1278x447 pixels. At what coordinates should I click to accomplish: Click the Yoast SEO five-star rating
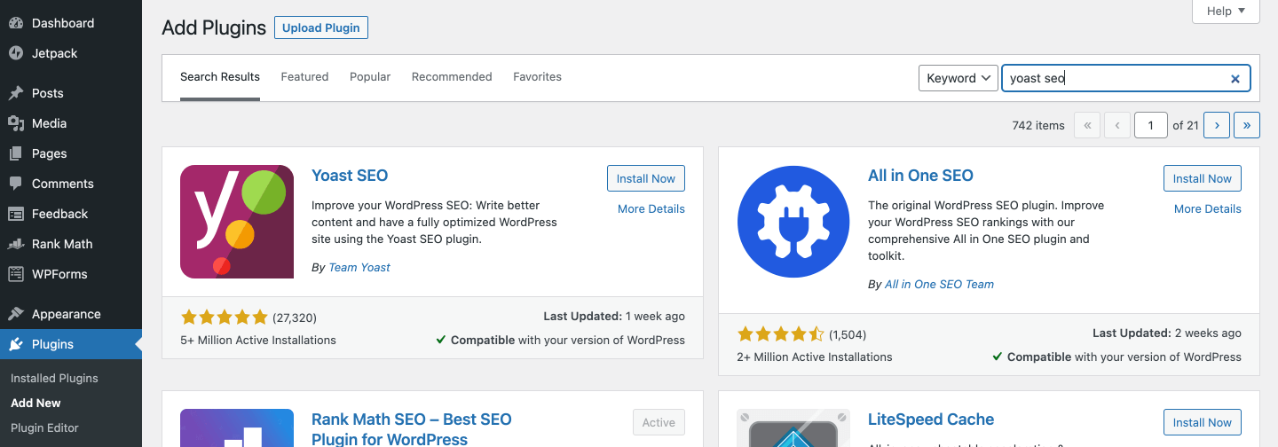224,318
